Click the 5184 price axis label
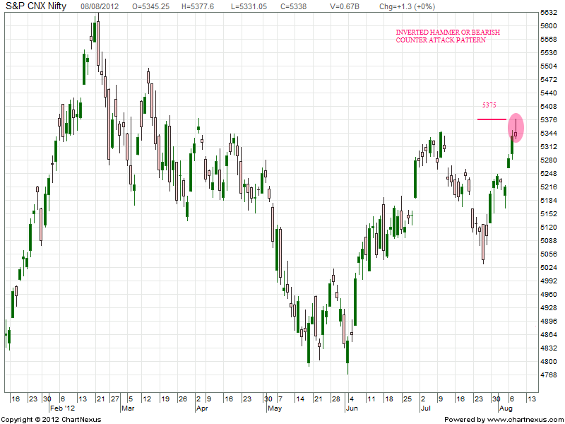Screen dimensions: 565x424 tap(549, 201)
